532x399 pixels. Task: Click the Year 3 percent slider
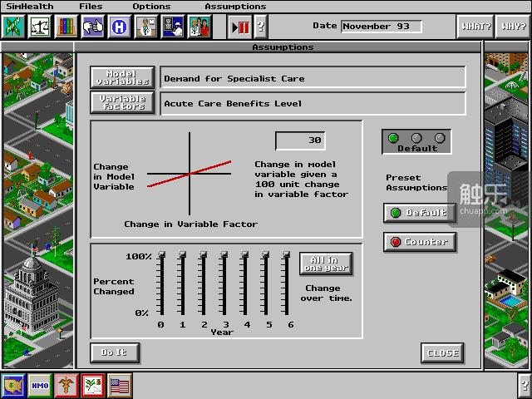(225, 283)
